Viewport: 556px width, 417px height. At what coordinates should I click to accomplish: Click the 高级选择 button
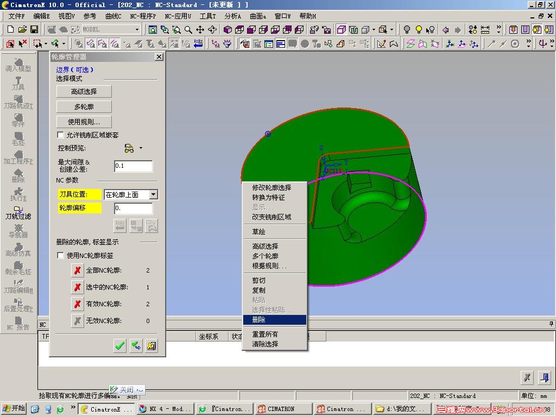pos(84,91)
